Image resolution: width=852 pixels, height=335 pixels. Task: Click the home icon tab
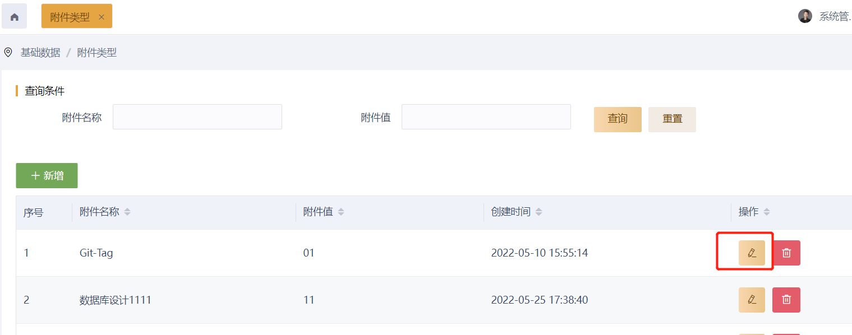click(15, 17)
